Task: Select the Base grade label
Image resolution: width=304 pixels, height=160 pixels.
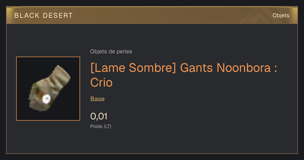Action: [x=98, y=99]
